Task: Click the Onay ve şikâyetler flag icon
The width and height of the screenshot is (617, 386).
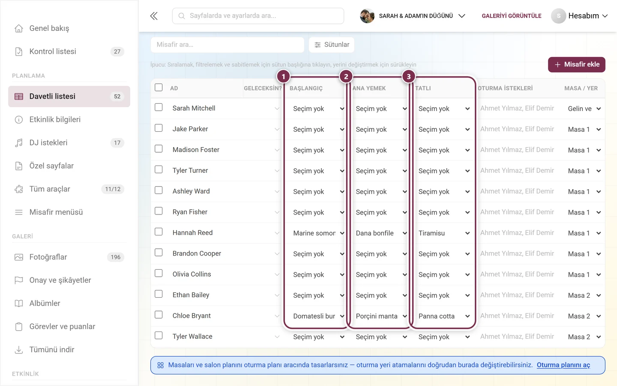Action: coord(19,280)
